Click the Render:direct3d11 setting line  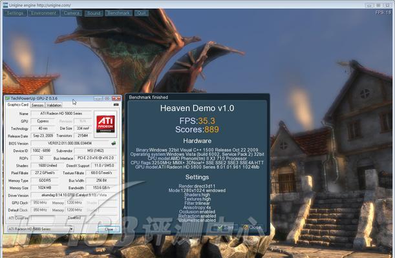coord(197,186)
